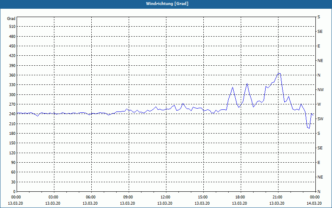Click the 14.03.20 date label

pyautogui.click(x=314, y=203)
